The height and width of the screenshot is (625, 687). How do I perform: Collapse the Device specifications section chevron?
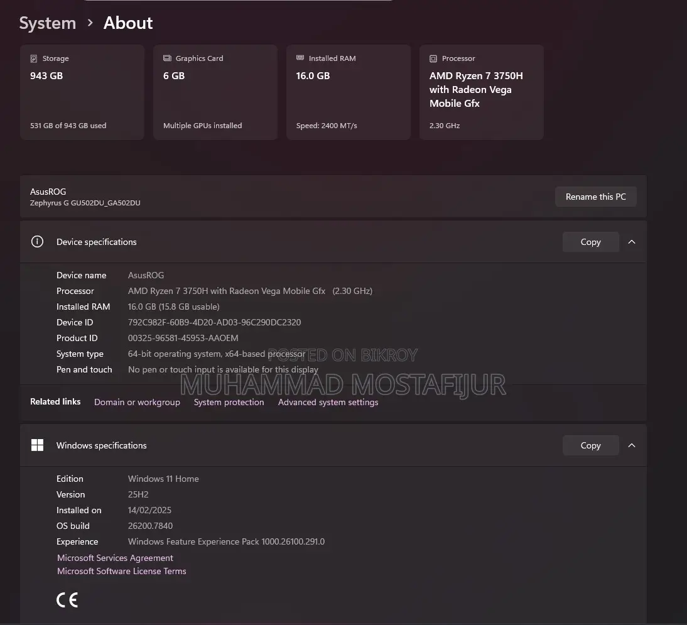631,242
